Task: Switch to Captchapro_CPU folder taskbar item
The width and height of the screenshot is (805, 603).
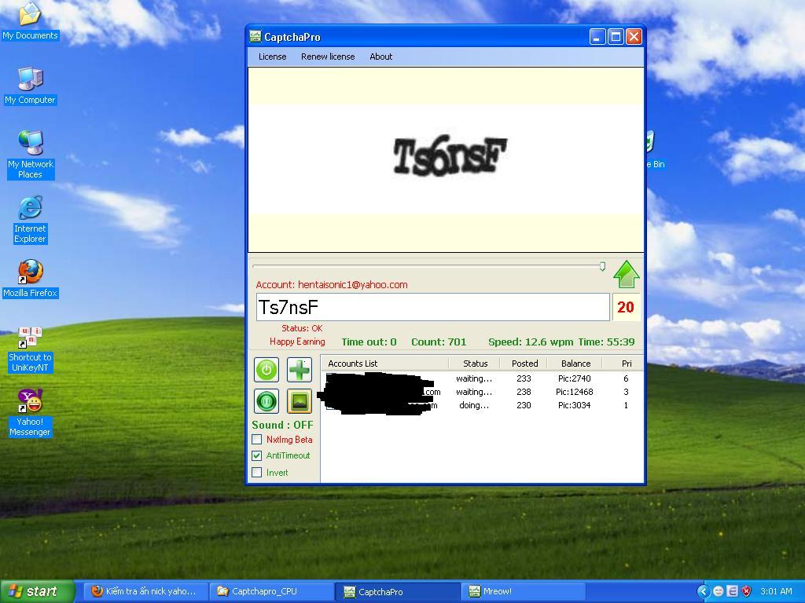Action: 271,591
